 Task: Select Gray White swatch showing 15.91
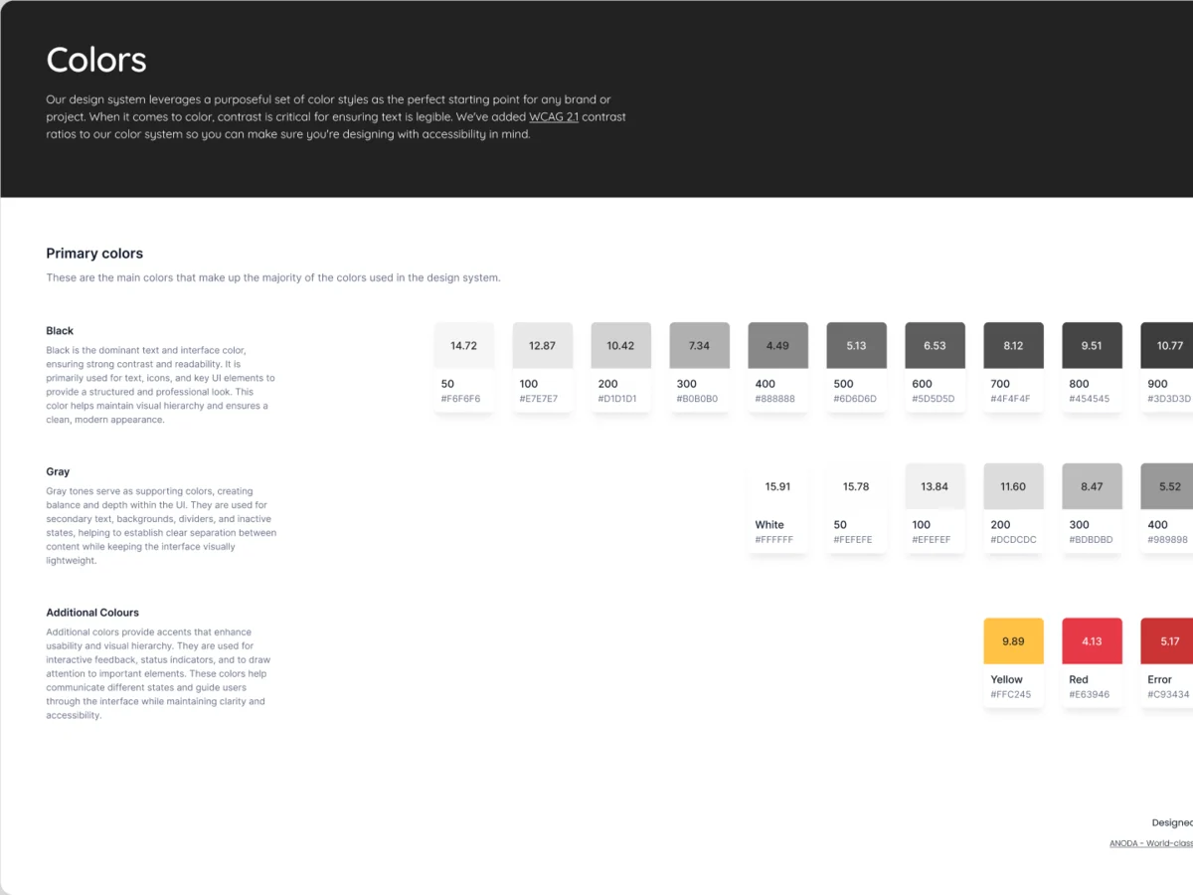tap(778, 487)
